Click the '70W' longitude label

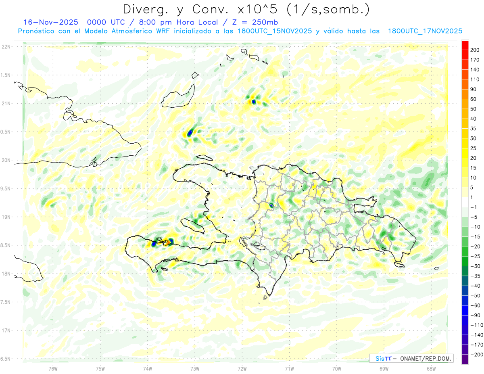pos(337,369)
